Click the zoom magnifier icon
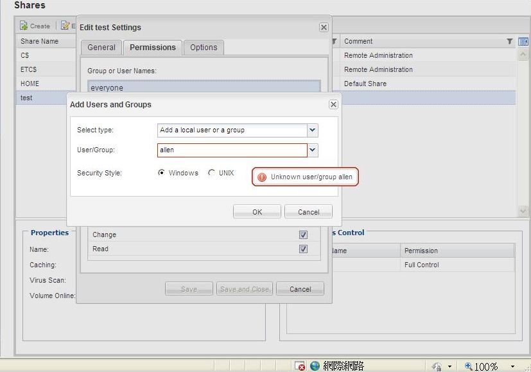531x372 pixels. point(469,366)
